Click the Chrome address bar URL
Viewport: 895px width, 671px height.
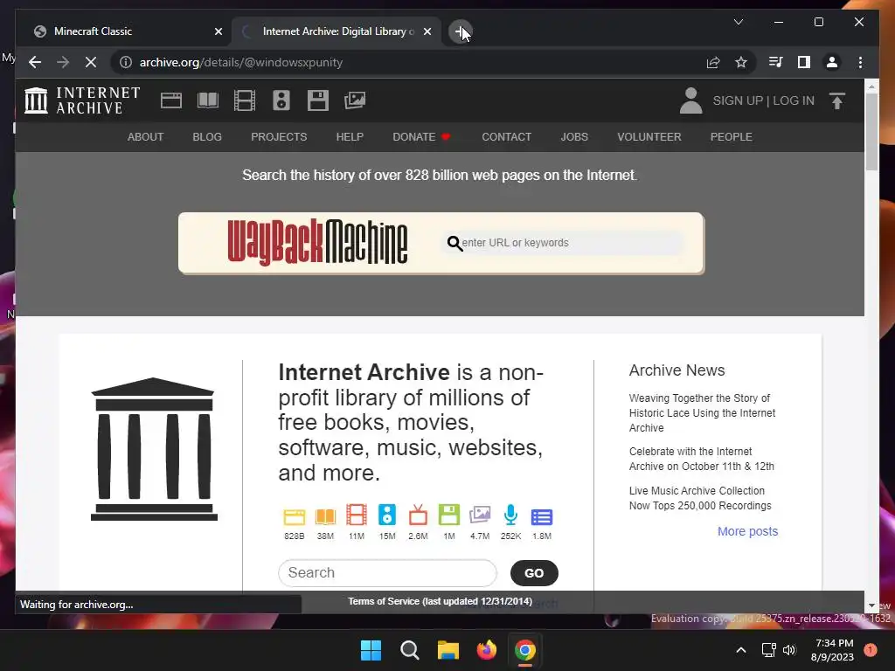click(241, 62)
